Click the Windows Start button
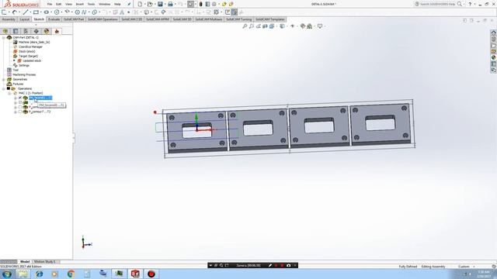This screenshot has height=279, width=497. (x=7, y=274)
